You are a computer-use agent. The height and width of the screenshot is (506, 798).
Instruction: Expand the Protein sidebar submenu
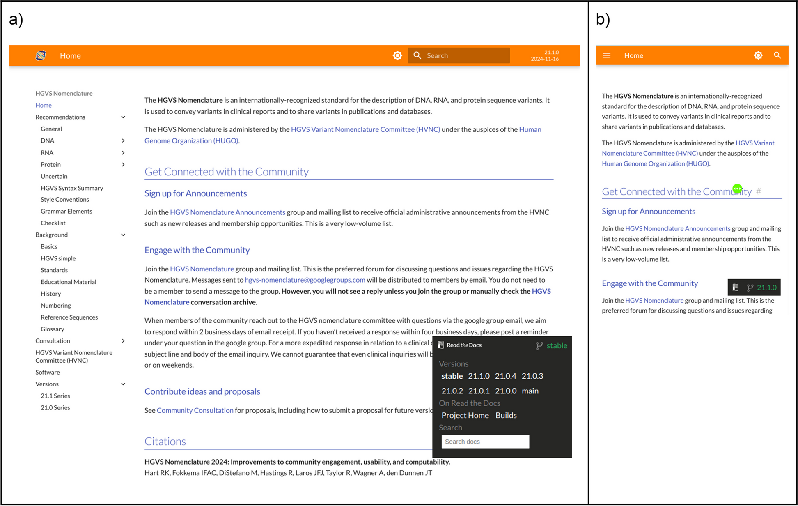point(123,165)
